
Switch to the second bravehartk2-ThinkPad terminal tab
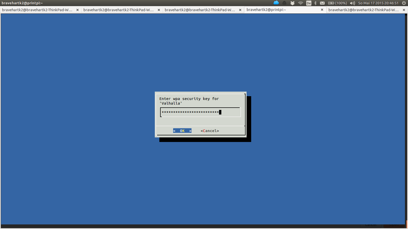(x=119, y=10)
